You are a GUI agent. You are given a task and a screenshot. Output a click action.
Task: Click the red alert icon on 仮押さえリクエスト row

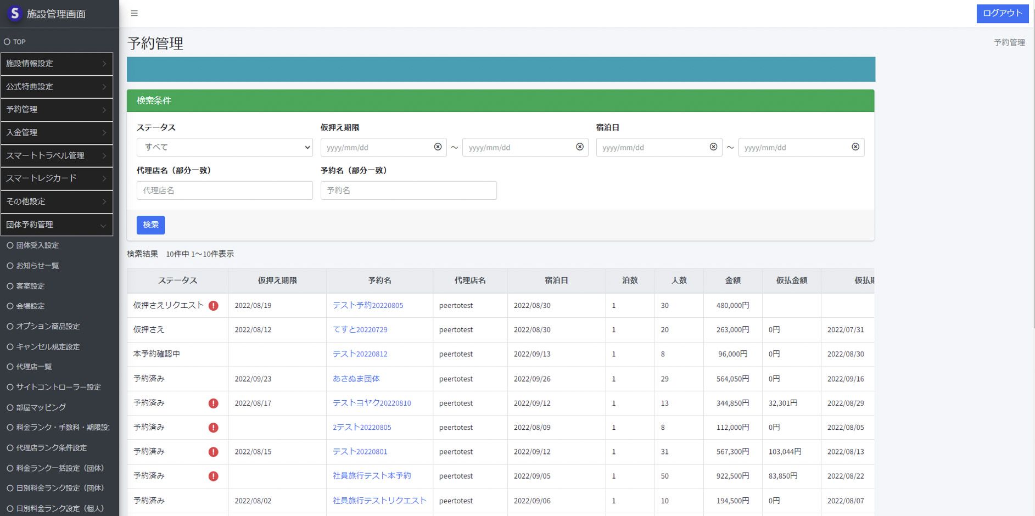point(214,306)
